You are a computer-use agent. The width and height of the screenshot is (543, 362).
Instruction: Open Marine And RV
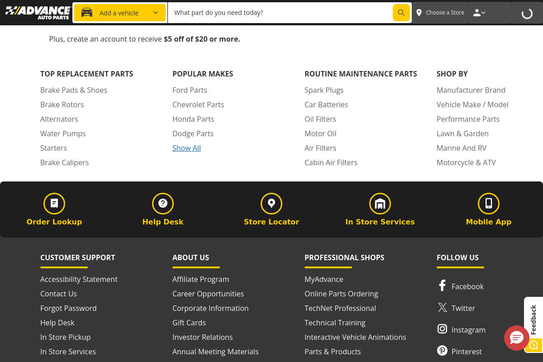tap(462, 148)
